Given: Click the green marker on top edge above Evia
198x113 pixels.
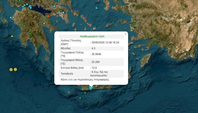Looking at the screenshot, I should [59, 1].
